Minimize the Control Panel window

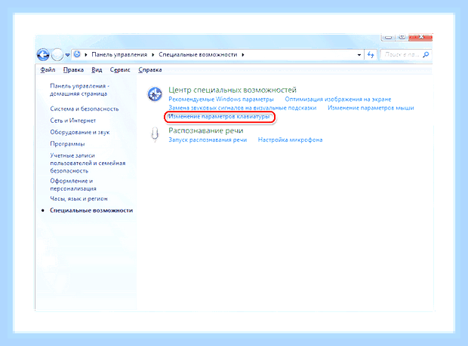[x=388, y=37]
